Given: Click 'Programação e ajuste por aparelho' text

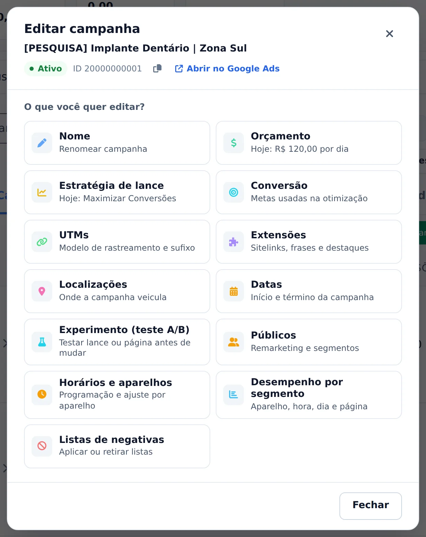Looking at the screenshot, I should 112,400.
